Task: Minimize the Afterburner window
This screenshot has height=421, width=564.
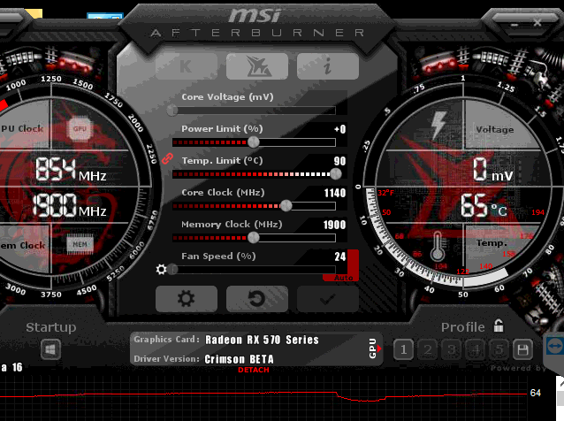Action: click(x=514, y=25)
